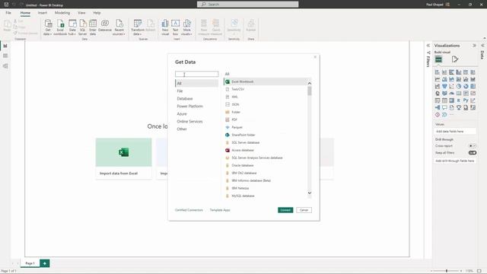Select the Format visual icon
Viewport: 487px width, 274px height.
point(455,59)
